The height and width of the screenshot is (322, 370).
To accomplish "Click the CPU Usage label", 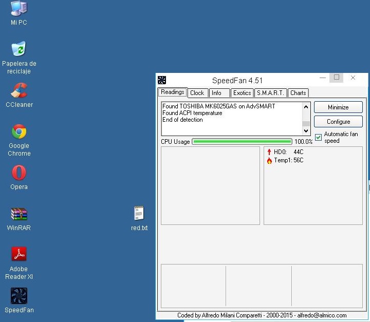I will pos(175,142).
